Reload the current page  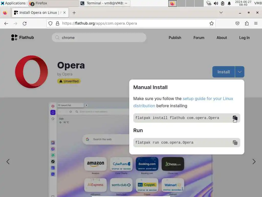pos(25,23)
